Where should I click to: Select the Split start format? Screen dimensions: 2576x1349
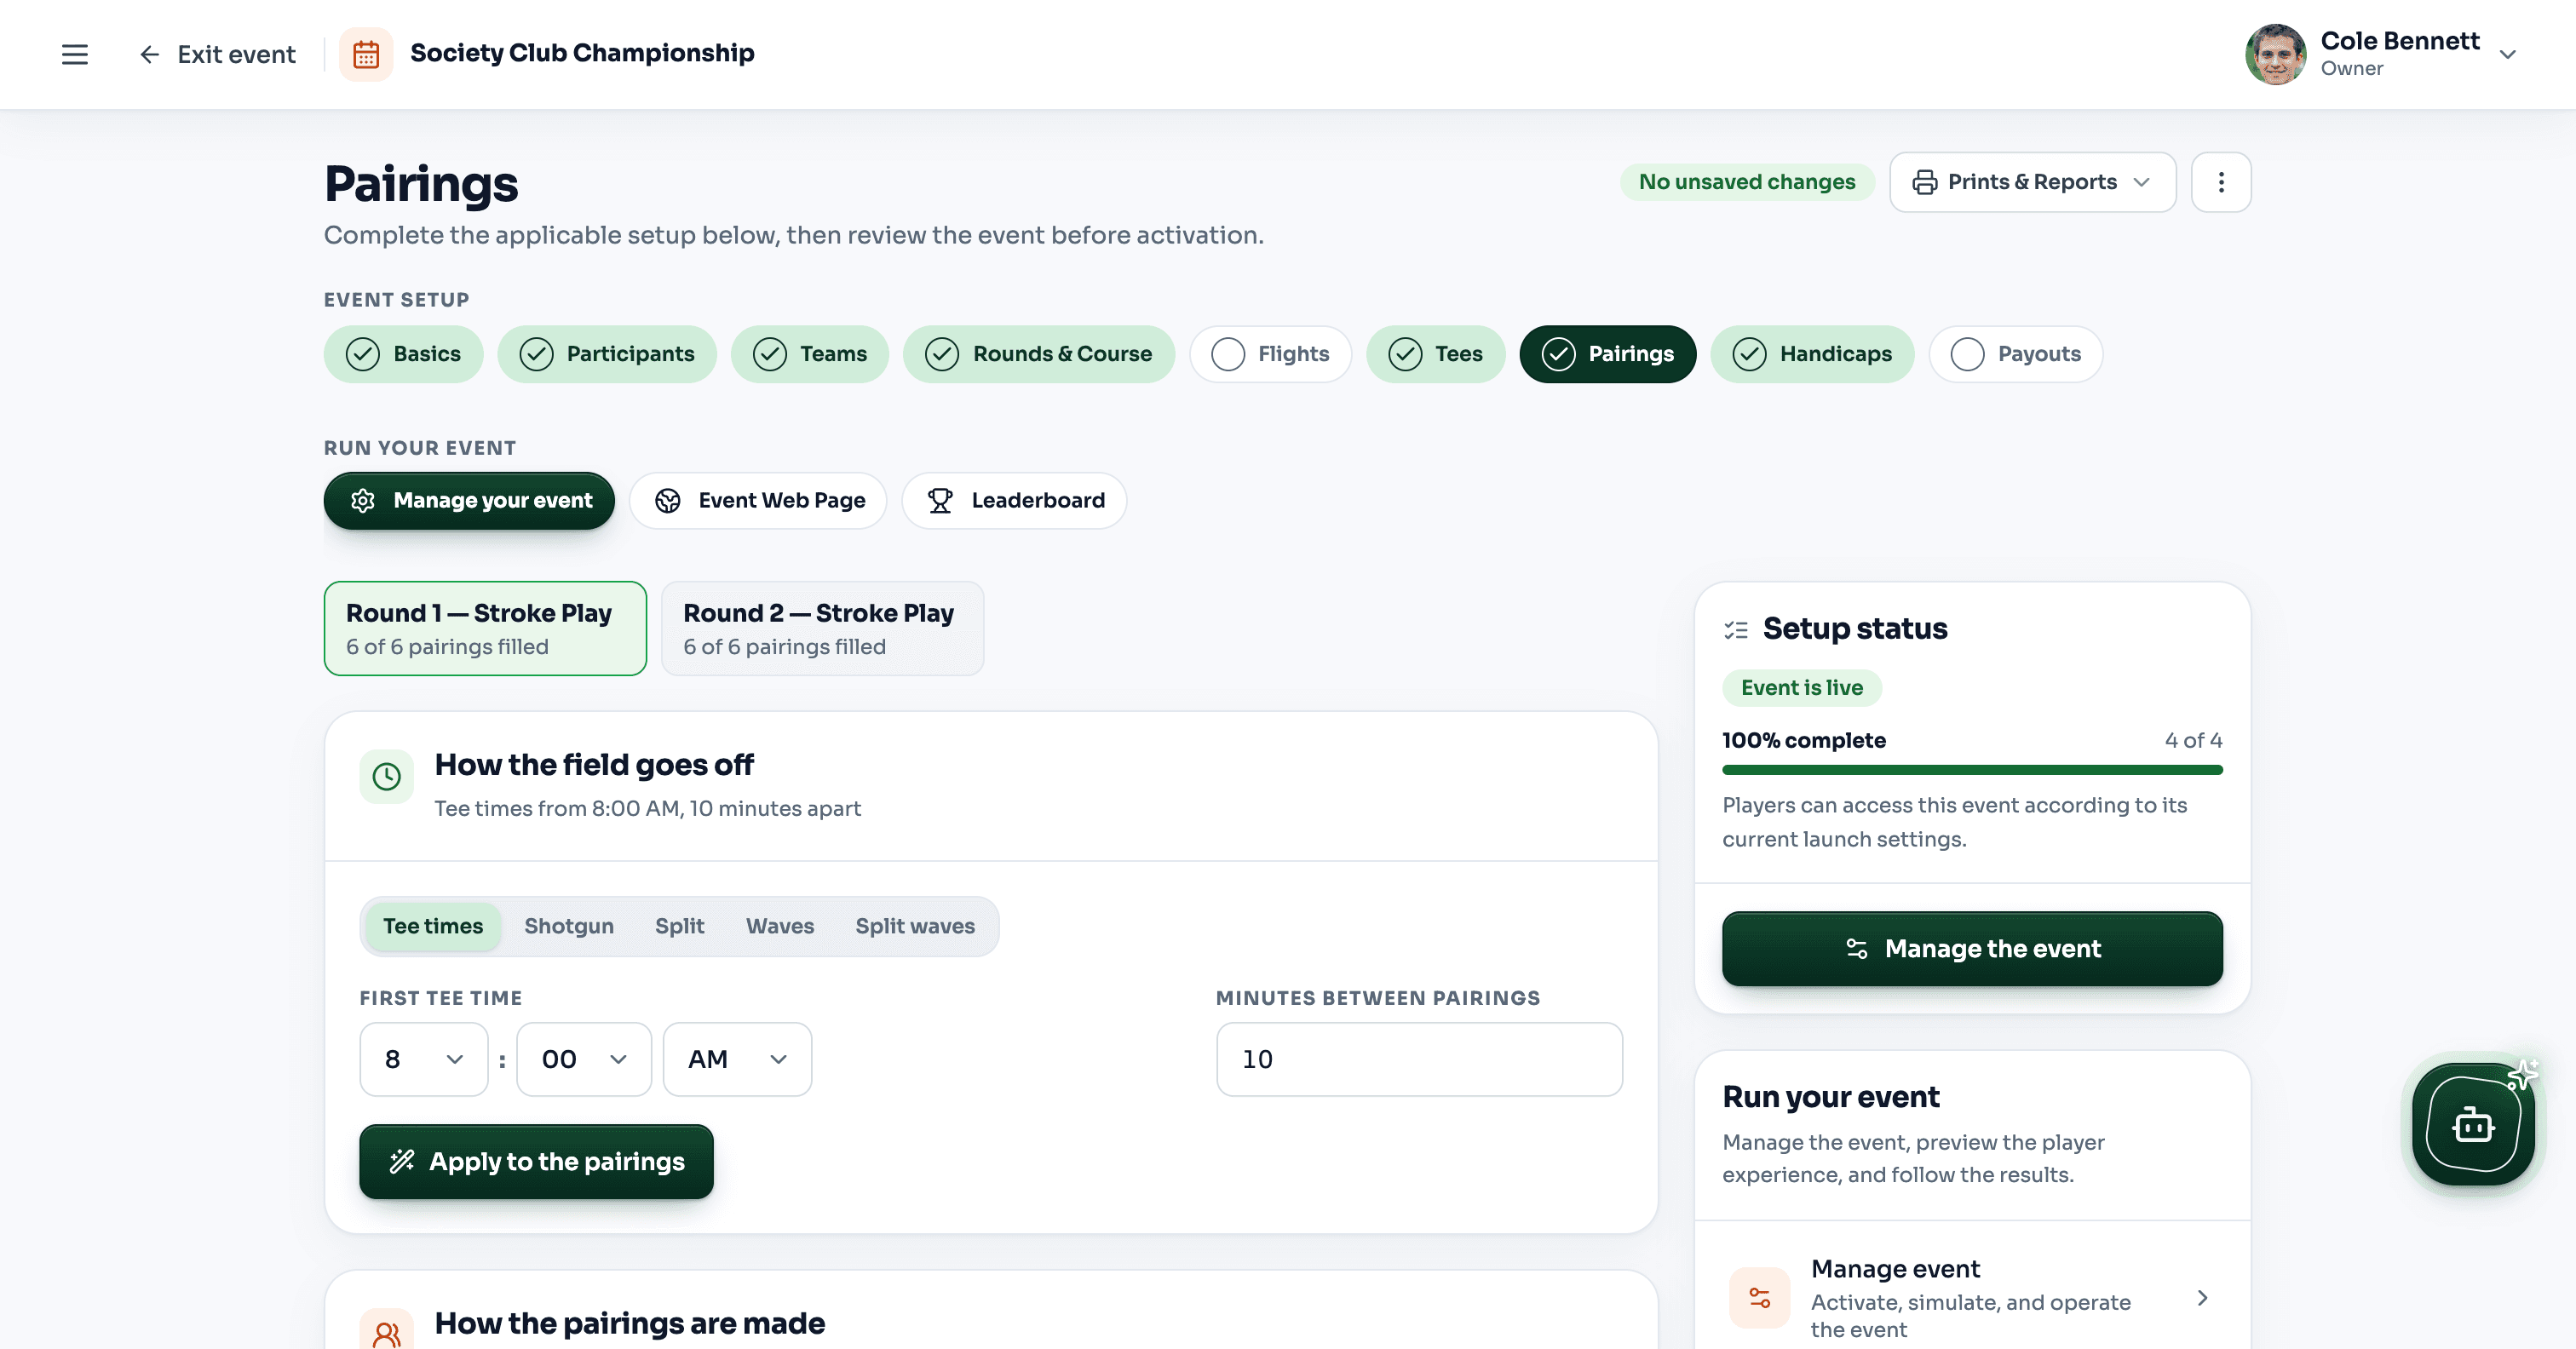point(680,926)
